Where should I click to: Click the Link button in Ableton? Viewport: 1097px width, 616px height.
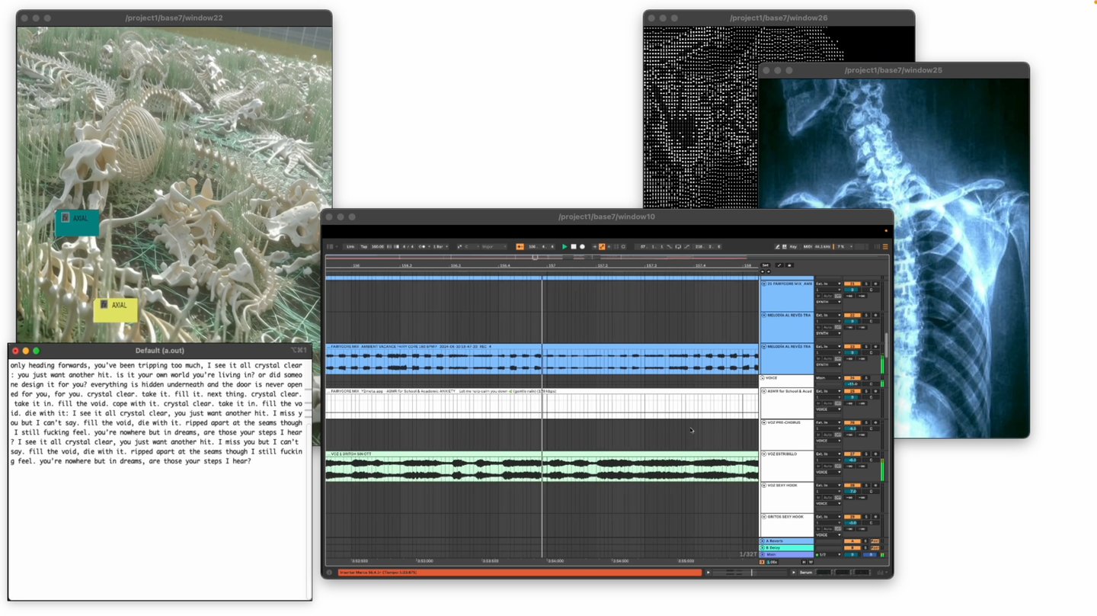(350, 246)
